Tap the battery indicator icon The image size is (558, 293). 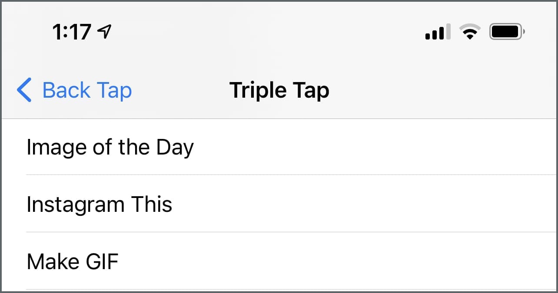click(x=507, y=32)
